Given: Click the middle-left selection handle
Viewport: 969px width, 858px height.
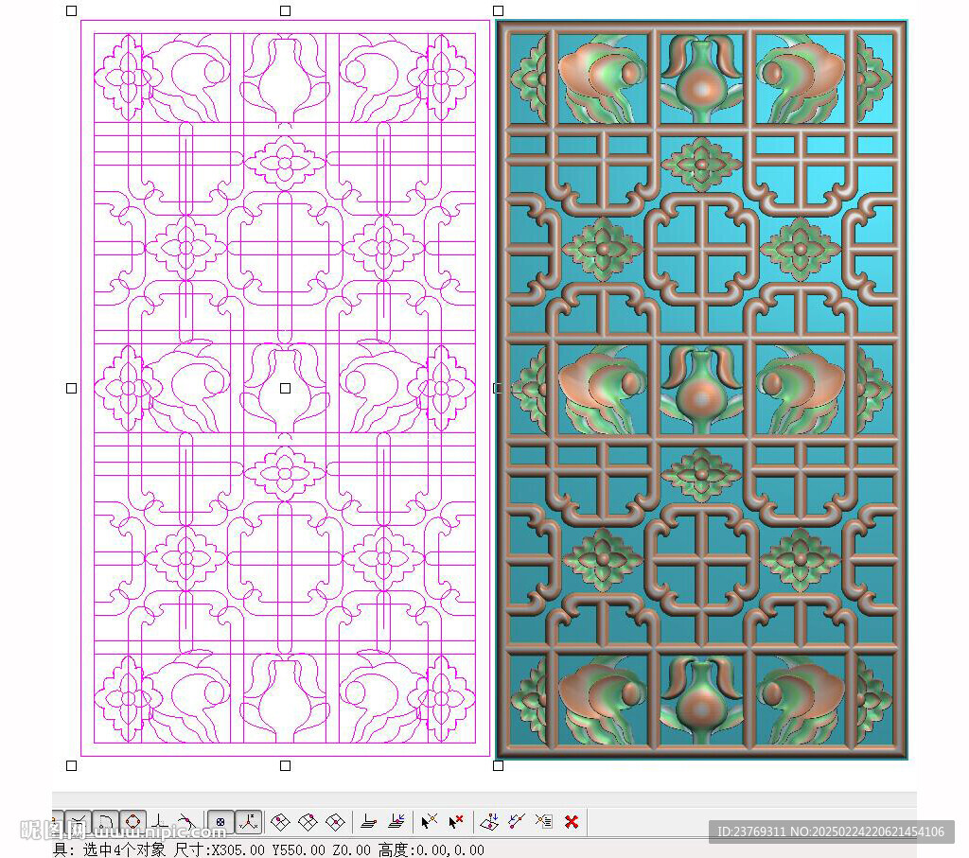Looking at the screenshot, I should tap(72, 388).
